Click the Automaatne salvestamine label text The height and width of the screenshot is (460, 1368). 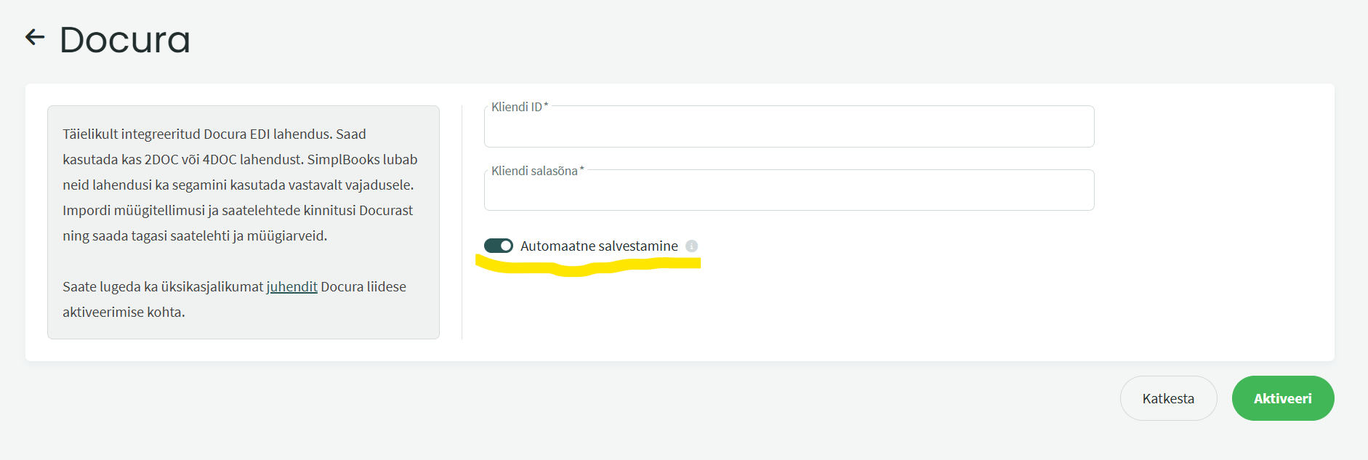(599, 246)
